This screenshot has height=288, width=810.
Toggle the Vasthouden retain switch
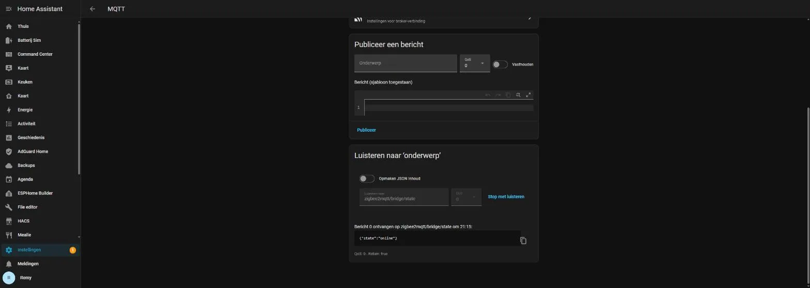click(500, 65)
